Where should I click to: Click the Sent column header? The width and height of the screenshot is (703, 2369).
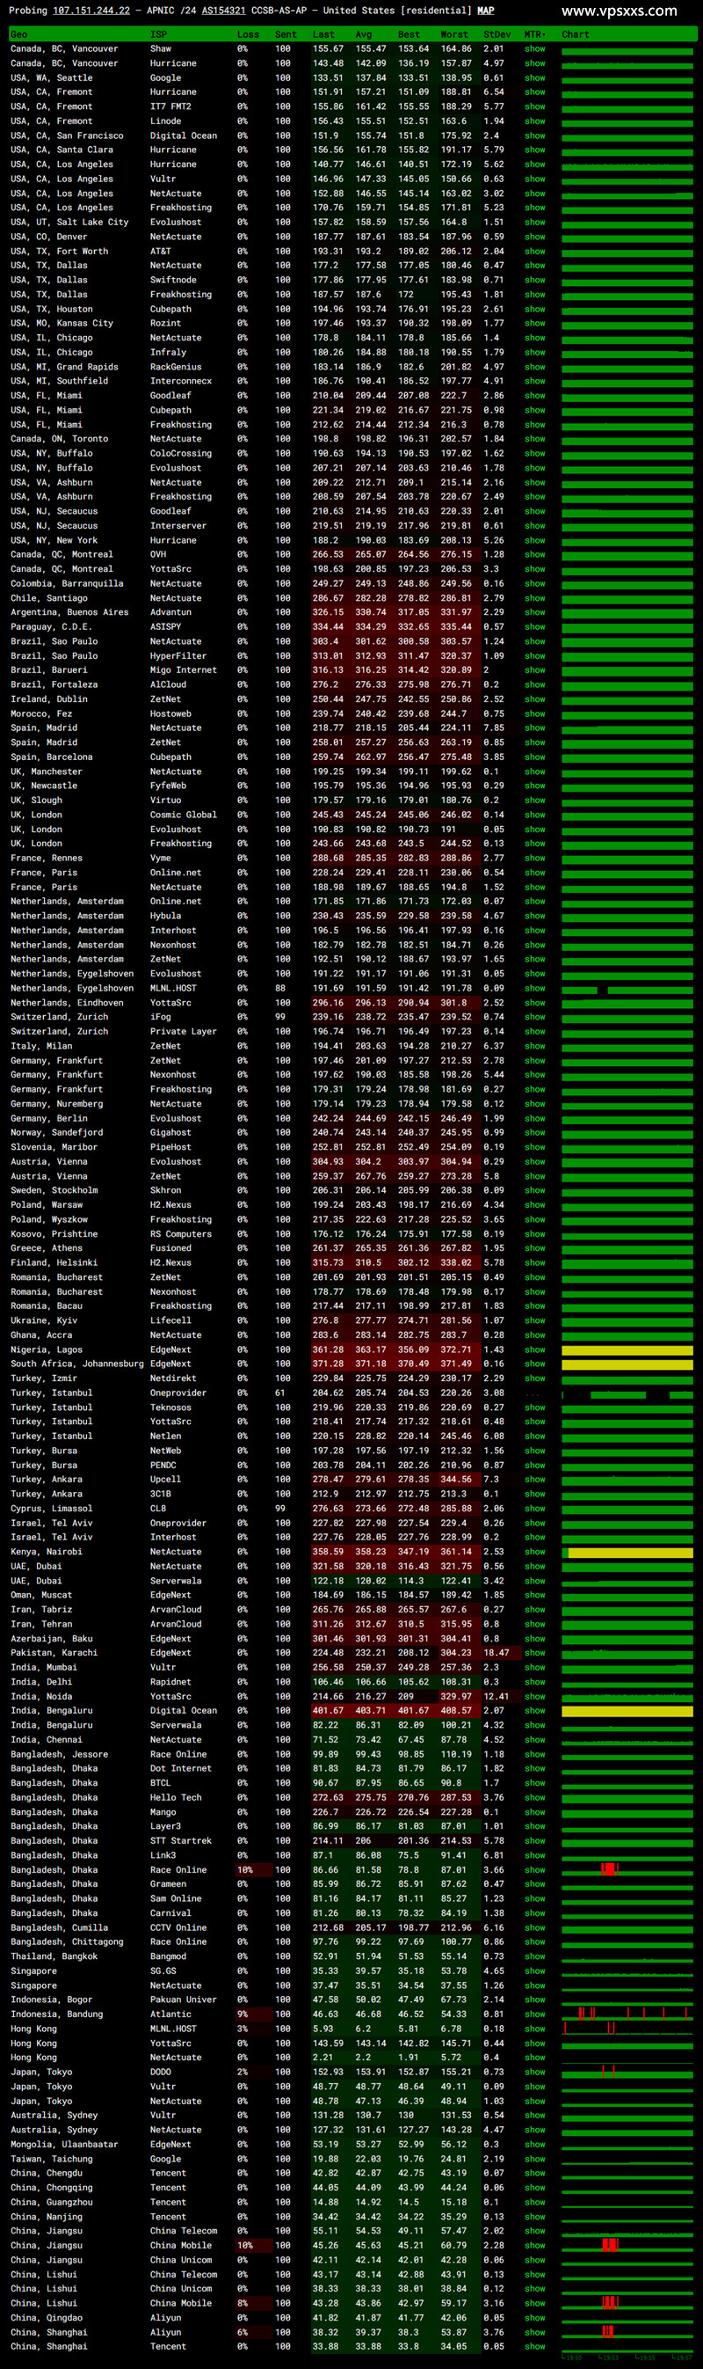pyautogui.click(x=286, y=34)
